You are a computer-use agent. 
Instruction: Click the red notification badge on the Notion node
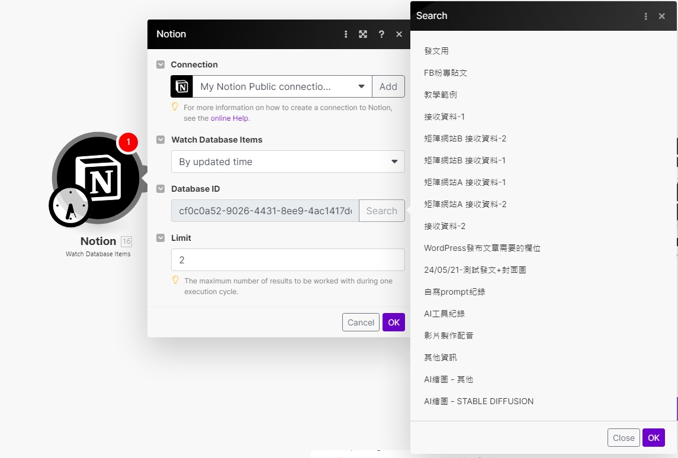pos(128,142)
